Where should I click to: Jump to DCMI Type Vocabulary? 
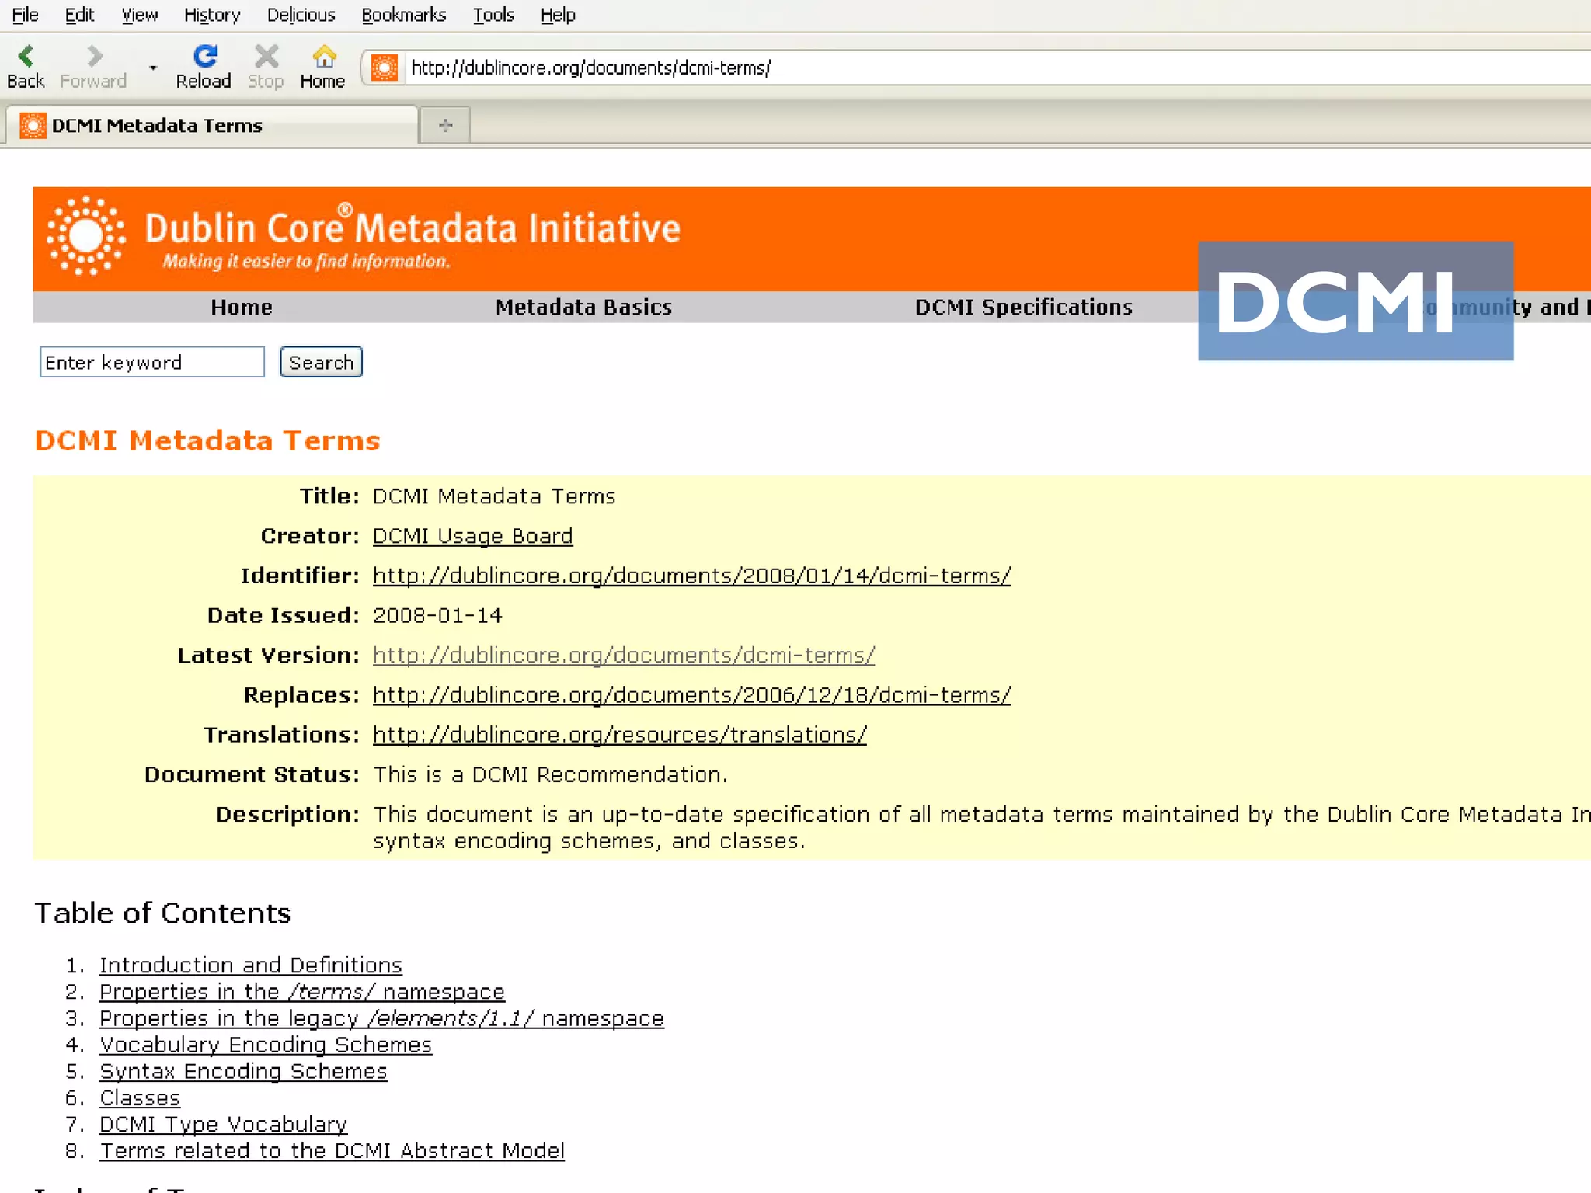[x=224, y=1124]
